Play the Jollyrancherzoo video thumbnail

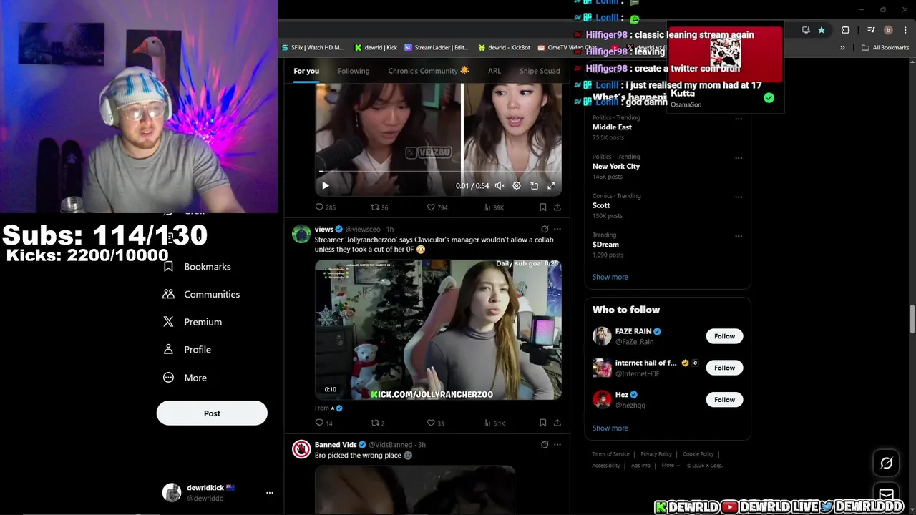(x=438, y=330)
